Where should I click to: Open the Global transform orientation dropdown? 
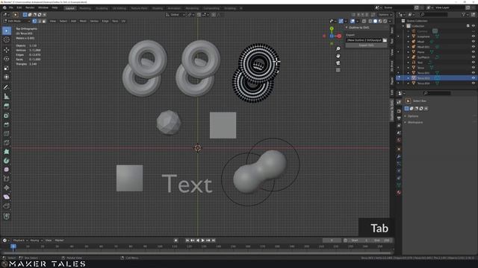coord(176,15)
